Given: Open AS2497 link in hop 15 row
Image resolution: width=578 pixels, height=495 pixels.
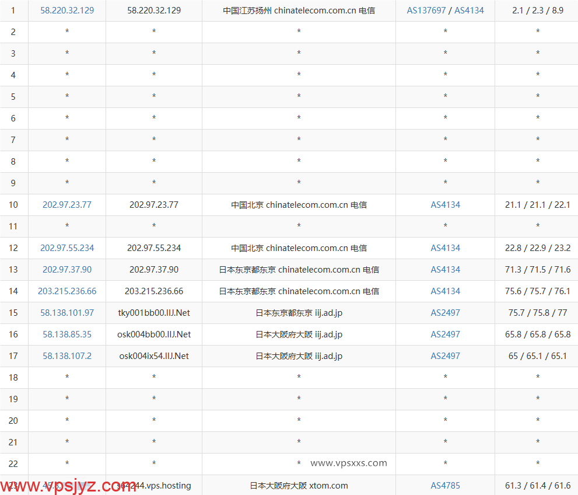Looking at the screenshot, I should pyautogui.click(x=445, y=313).
